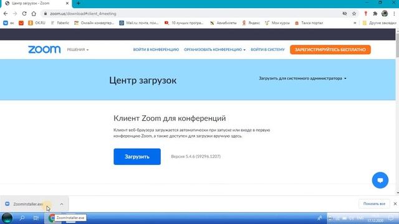
Task: Click Версия 5.4.6 version text
Action: coord(196,156)
